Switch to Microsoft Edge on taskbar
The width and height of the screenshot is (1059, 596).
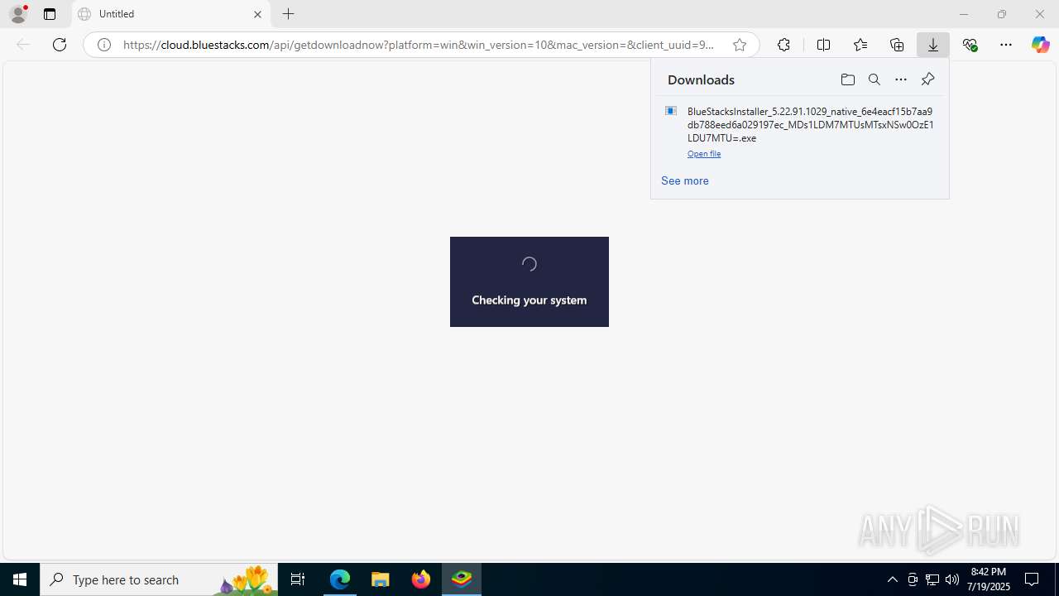pyautogui.click(x=339, y=579)
